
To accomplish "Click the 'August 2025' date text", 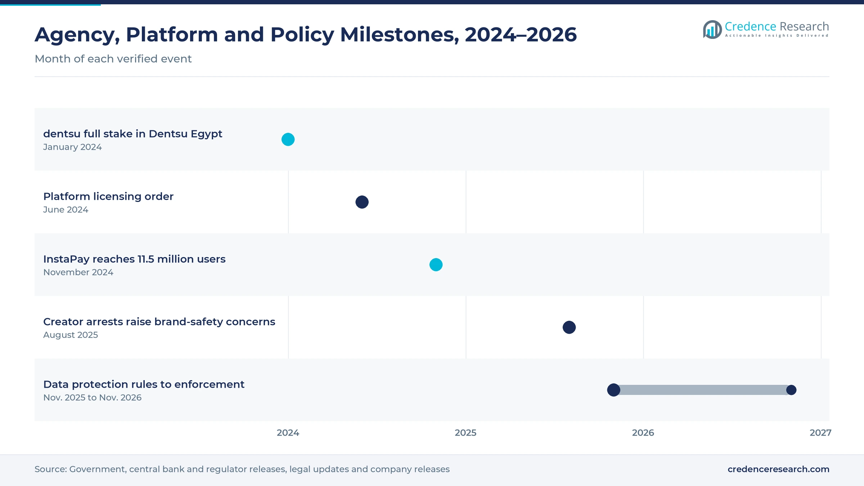I will (x=71, y=335).
